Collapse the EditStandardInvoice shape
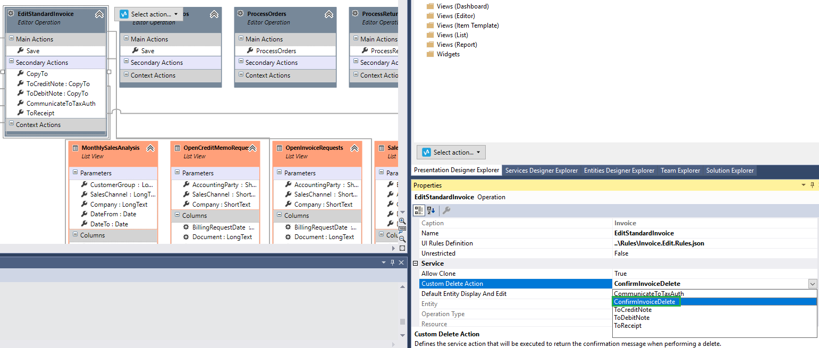 pyautogui.click(x=99, y=14)
